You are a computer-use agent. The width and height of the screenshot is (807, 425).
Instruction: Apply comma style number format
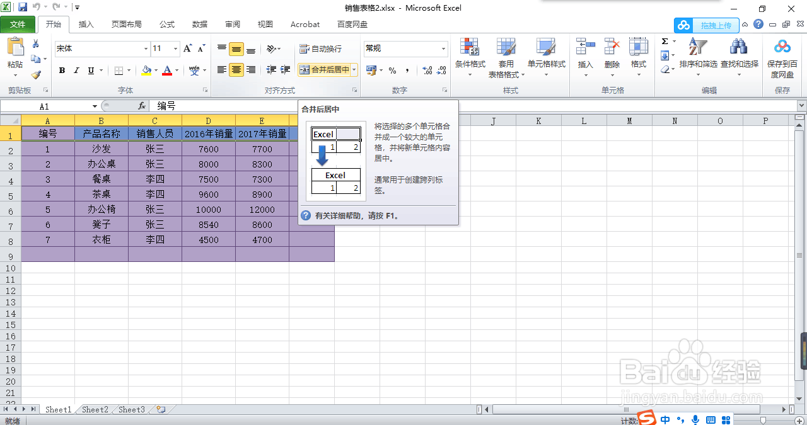click(407, 71)
